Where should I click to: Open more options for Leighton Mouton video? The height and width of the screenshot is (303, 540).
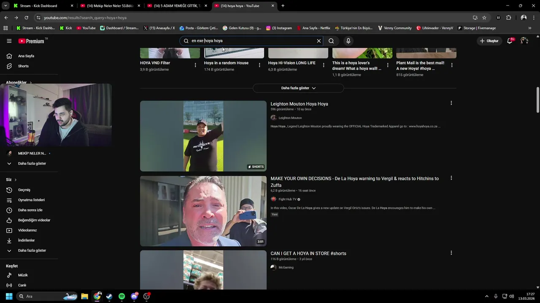pyautogui.click(x=451, y=103)
